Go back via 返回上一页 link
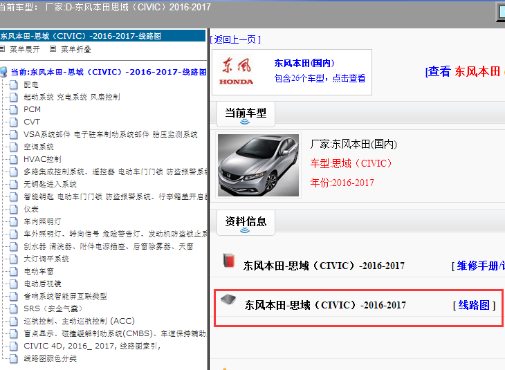The height and width of the screenshot is (370, 505). 235,39
